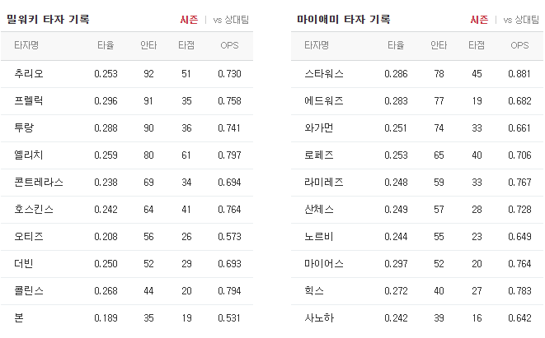Click 마이애미 타자 기록 heading
The width and height of the screenshot is (545, 338).
(343, 19)
